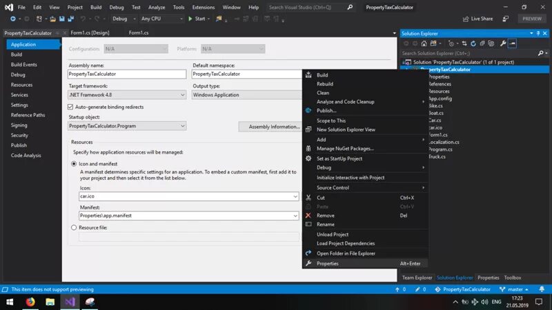Click the PREVIEW button
Viewport: 552px width, 310px height.
[x=531, y=19]
